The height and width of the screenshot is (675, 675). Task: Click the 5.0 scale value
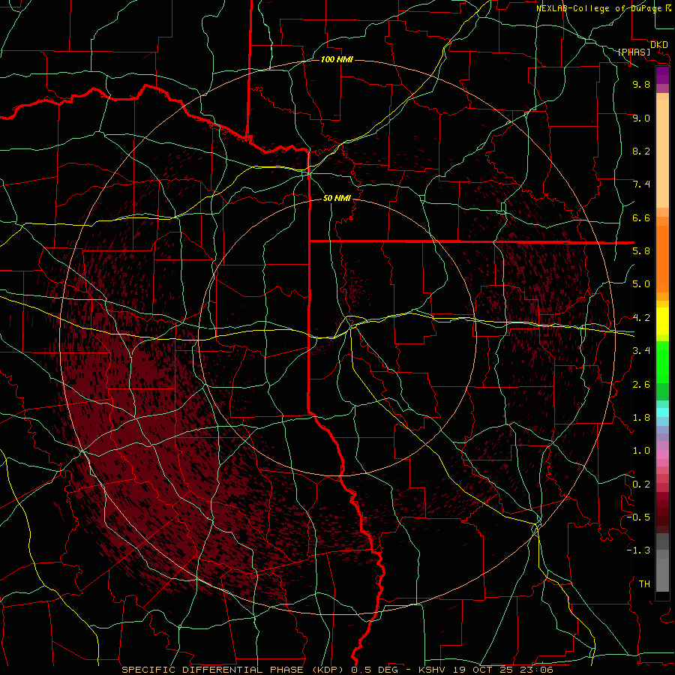(641, 284)
